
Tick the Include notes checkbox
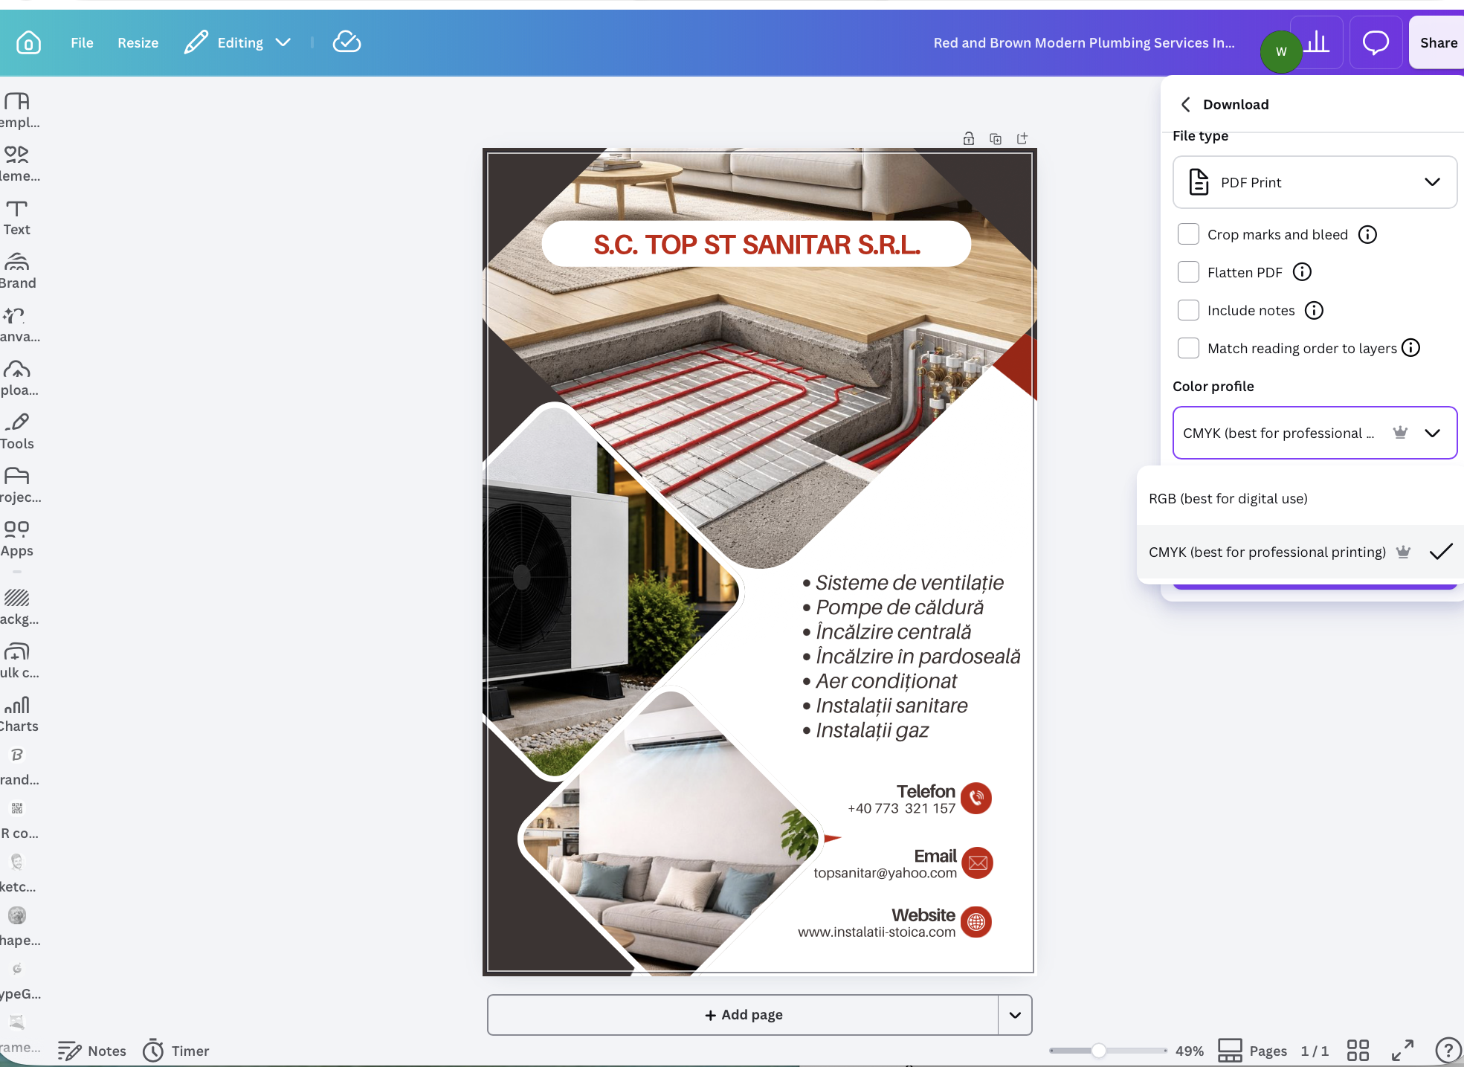coord(1188,310)
